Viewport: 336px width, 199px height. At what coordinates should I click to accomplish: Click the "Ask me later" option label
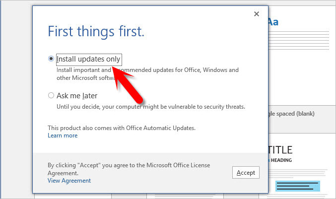click(77, 95)
